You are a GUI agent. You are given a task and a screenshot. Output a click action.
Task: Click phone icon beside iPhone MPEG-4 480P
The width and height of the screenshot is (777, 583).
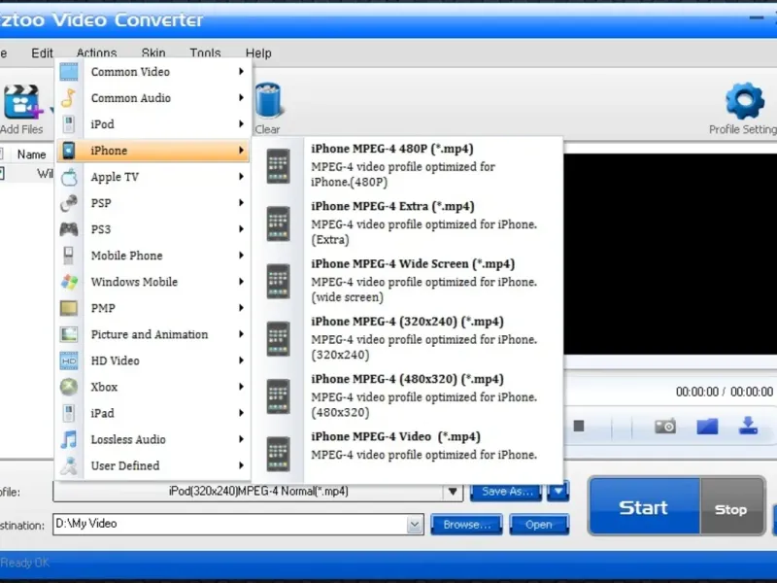coord(278,165)
